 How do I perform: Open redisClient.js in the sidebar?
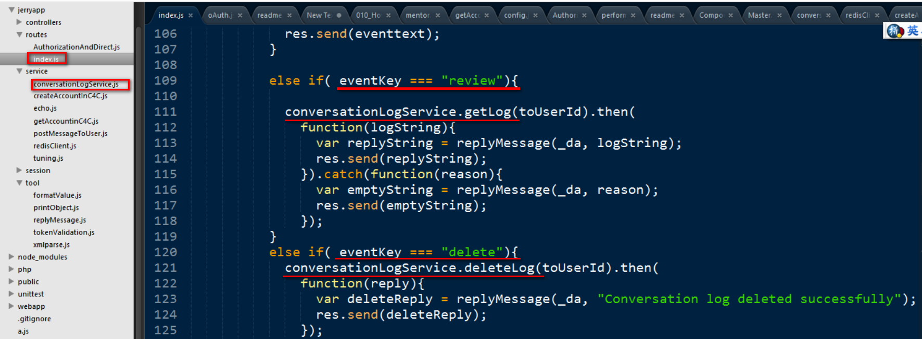pos(55,146)
